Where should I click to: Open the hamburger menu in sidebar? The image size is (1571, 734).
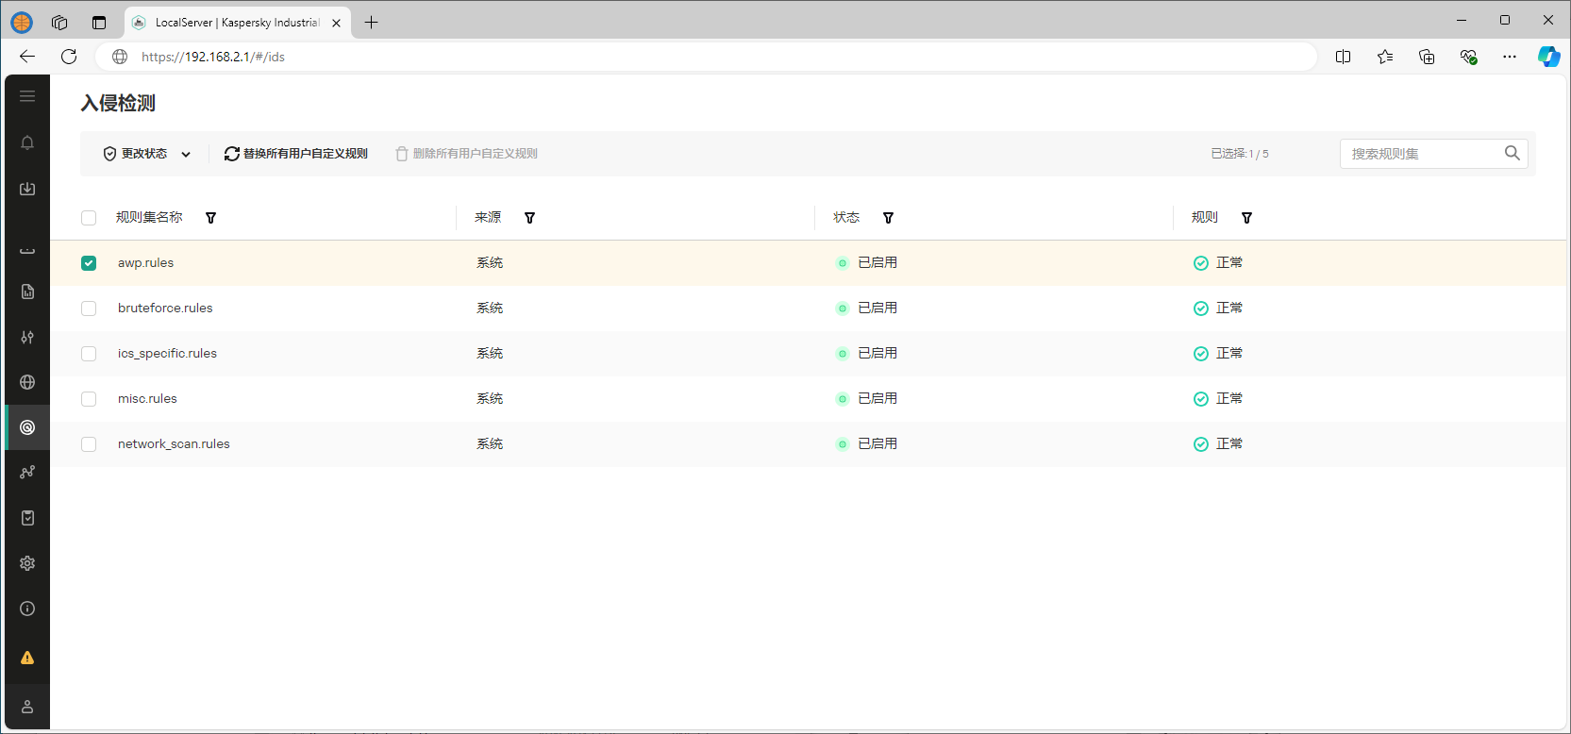pyautogui.click(x=27, y=96)
